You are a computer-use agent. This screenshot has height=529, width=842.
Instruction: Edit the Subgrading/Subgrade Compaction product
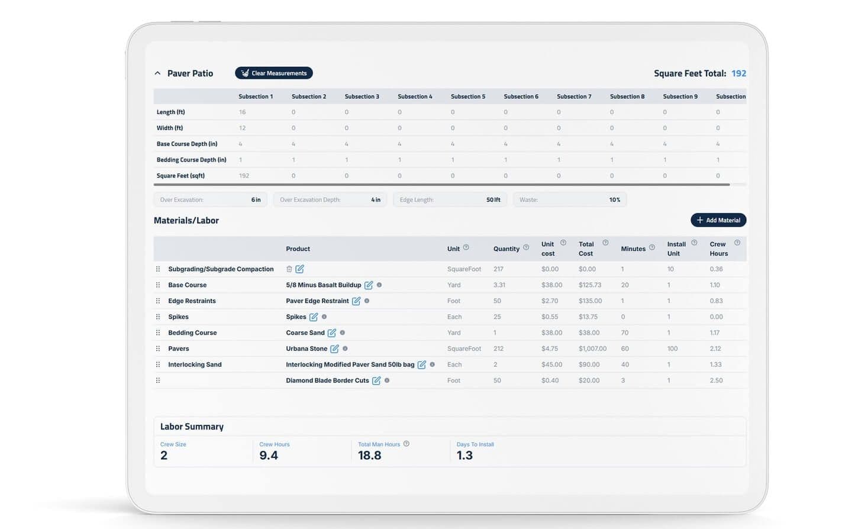point(300,269)
